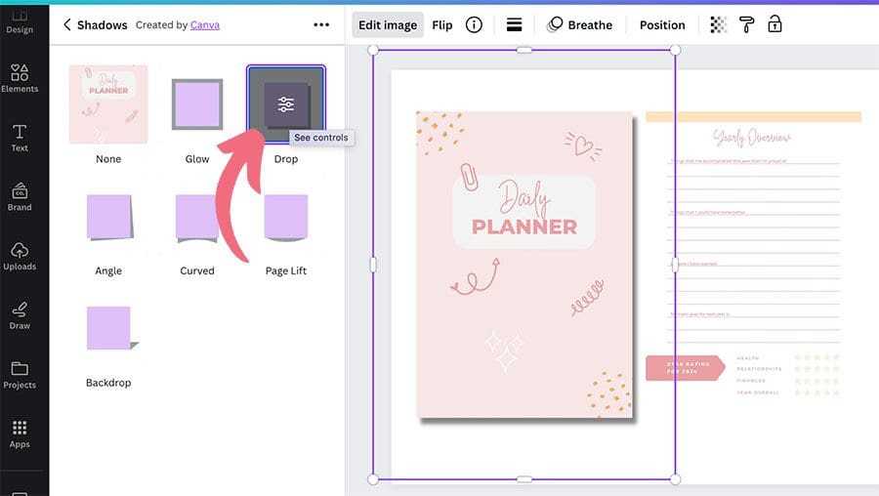The image size is (879, 496).
Task: Select the Text tool in sidebar
Action: tap(20, 138)
